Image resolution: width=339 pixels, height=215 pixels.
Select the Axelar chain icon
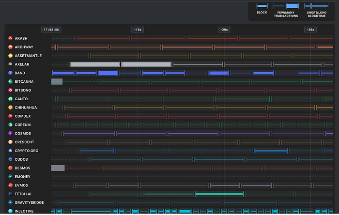point(10,64)
